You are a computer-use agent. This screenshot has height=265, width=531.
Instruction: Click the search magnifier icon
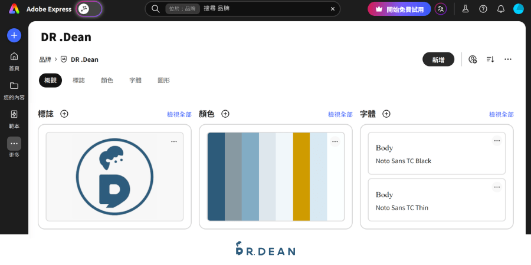[155, 9]
